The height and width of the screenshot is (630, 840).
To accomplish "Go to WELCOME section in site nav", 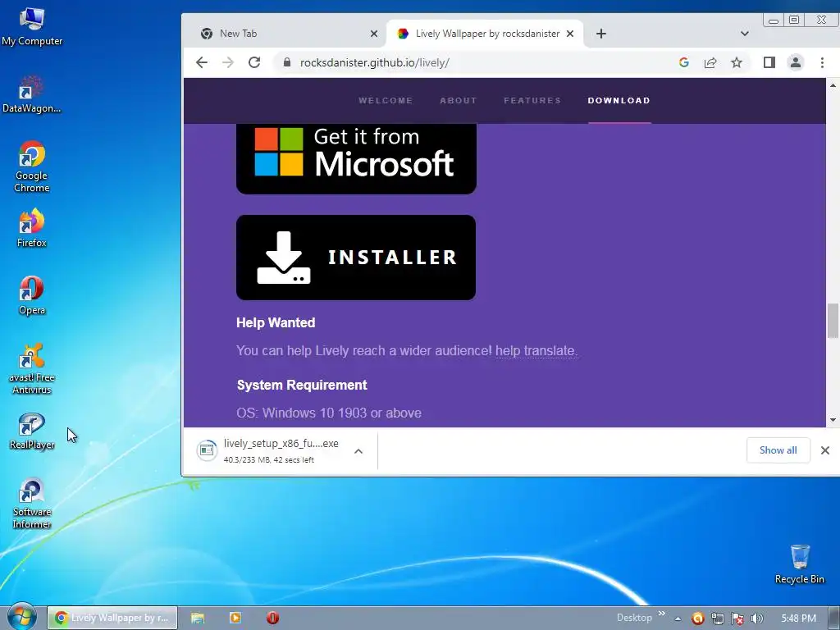I will coord(386,101).
